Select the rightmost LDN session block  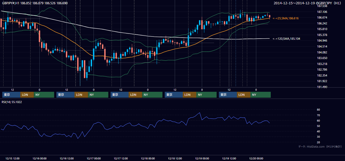pyautogui.click(x=244, y=95)
